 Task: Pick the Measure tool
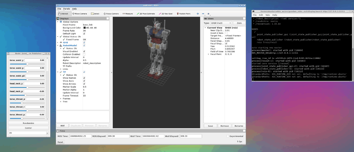[x=128, y=14]
